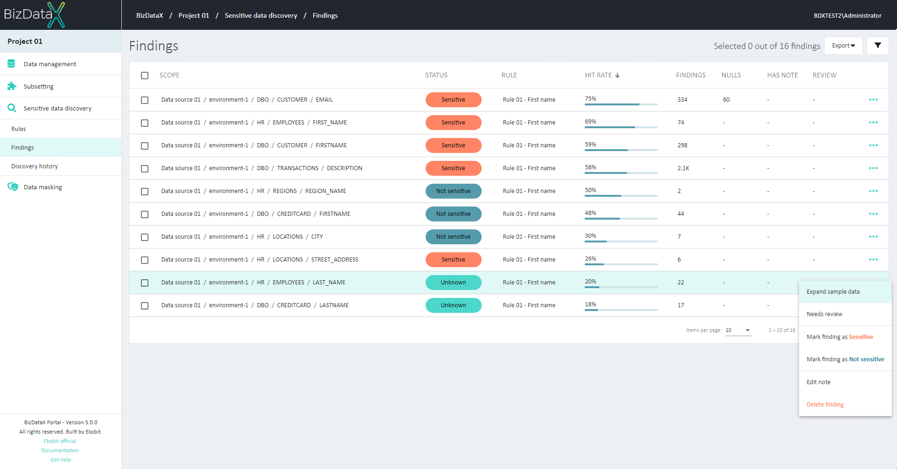The width and height of the screenshot is (897, 469).
Task: Click the FINDINGS column header
Action: pyautogui.click(x=691, y=75)
